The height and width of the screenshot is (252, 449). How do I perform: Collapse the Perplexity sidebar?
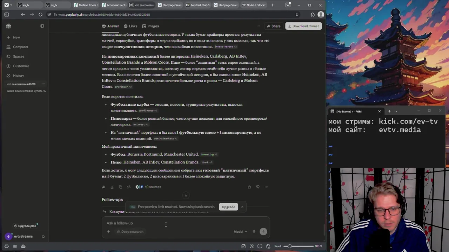(42, 26)
